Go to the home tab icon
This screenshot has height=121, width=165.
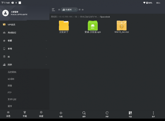pyautogui.click(x=59, y=10)
